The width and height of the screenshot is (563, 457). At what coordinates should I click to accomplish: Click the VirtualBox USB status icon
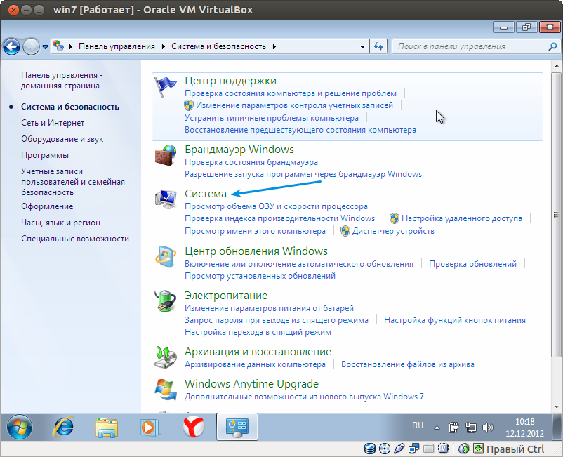point(399,449)
